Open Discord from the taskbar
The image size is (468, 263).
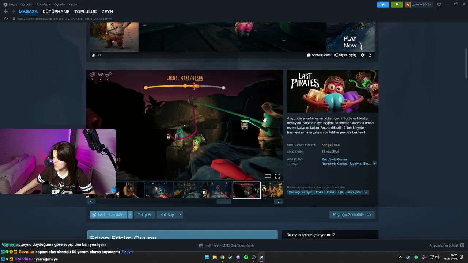click(x=238, y=257)
